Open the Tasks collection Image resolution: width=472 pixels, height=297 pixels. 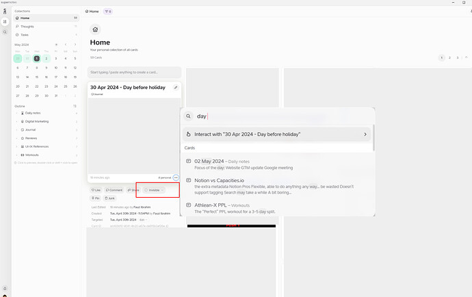click(25, 34)
